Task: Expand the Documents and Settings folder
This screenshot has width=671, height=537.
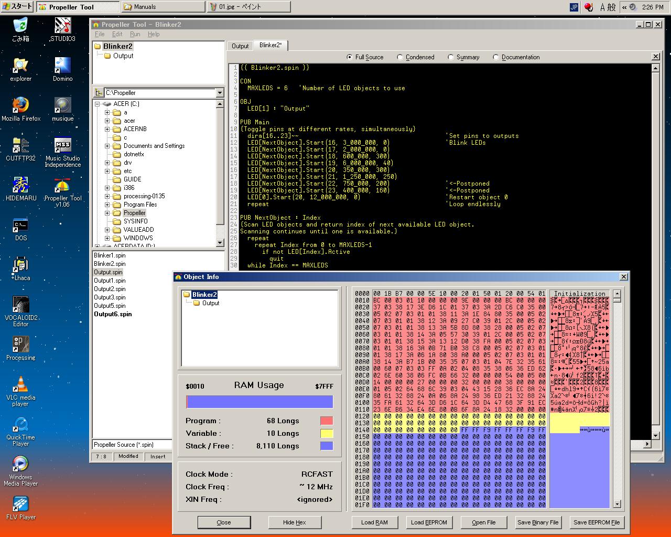Action: (x=107, y=146)
